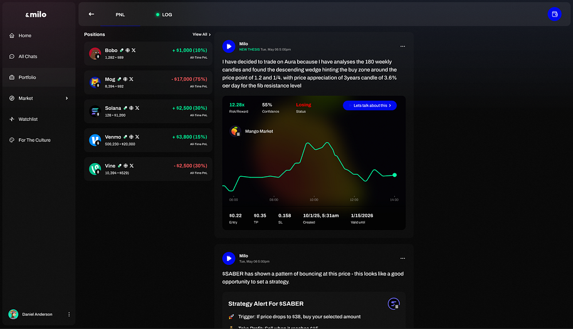Open All Chats in the sidebar
This screenshot has width=573, height=329.
point(28,57)
